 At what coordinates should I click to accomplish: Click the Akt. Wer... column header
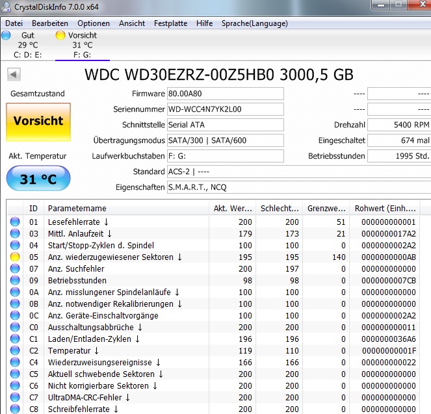[x=233, y=208]
